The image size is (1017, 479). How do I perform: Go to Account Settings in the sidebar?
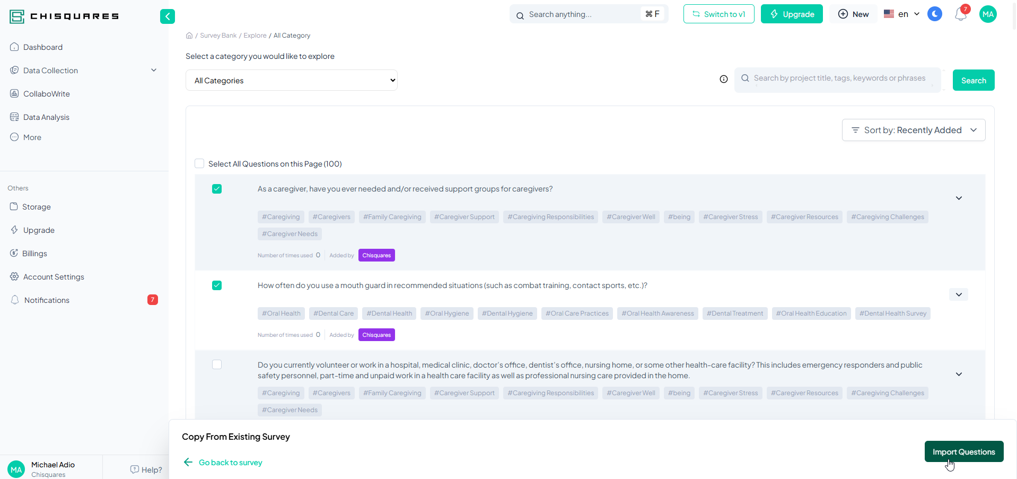click(54, 277)
